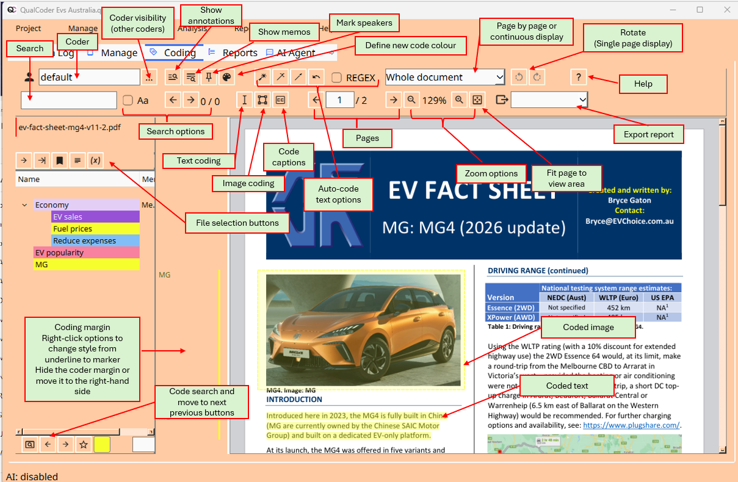Rotate the page counter-clockwise
Viewport: 738px width, 482px height.
coord(519,77)
